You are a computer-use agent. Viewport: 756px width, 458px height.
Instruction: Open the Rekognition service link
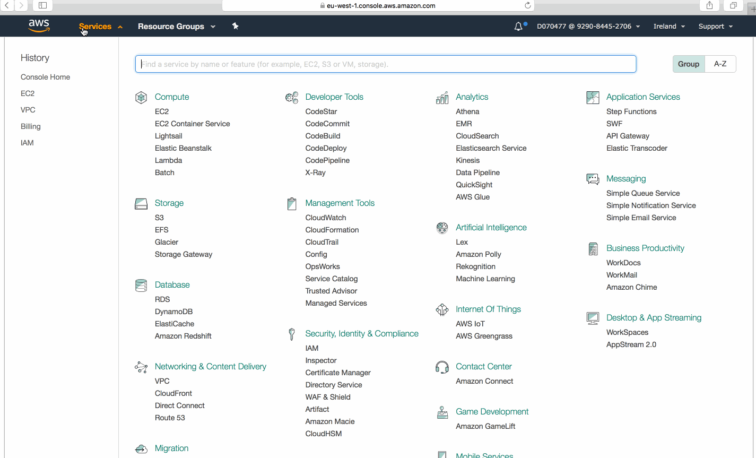click(x=475, y=266)
